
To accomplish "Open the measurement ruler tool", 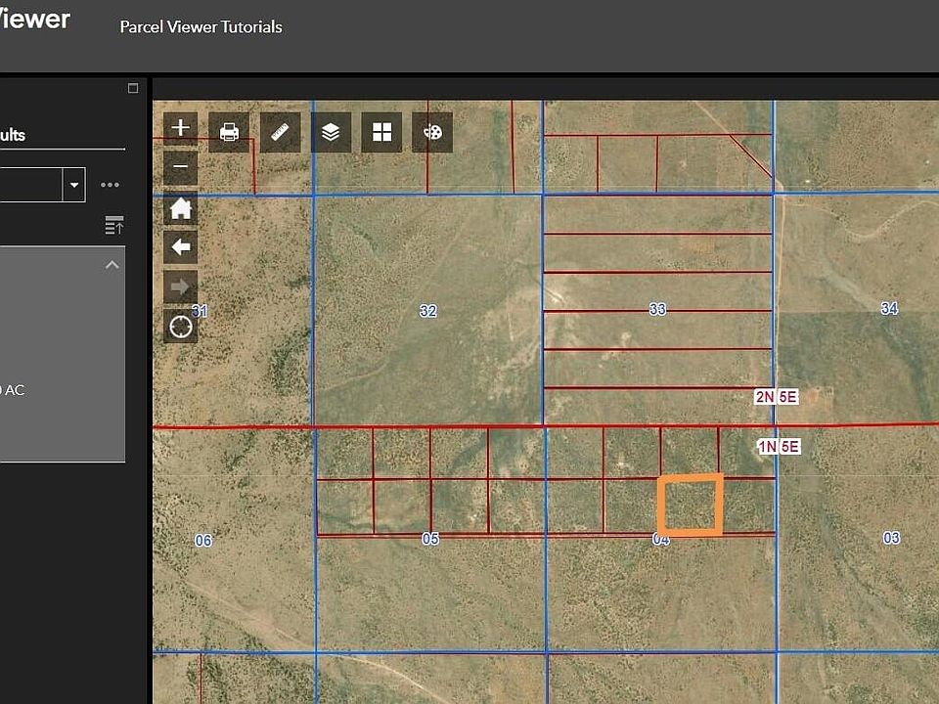I will [280, 132].
